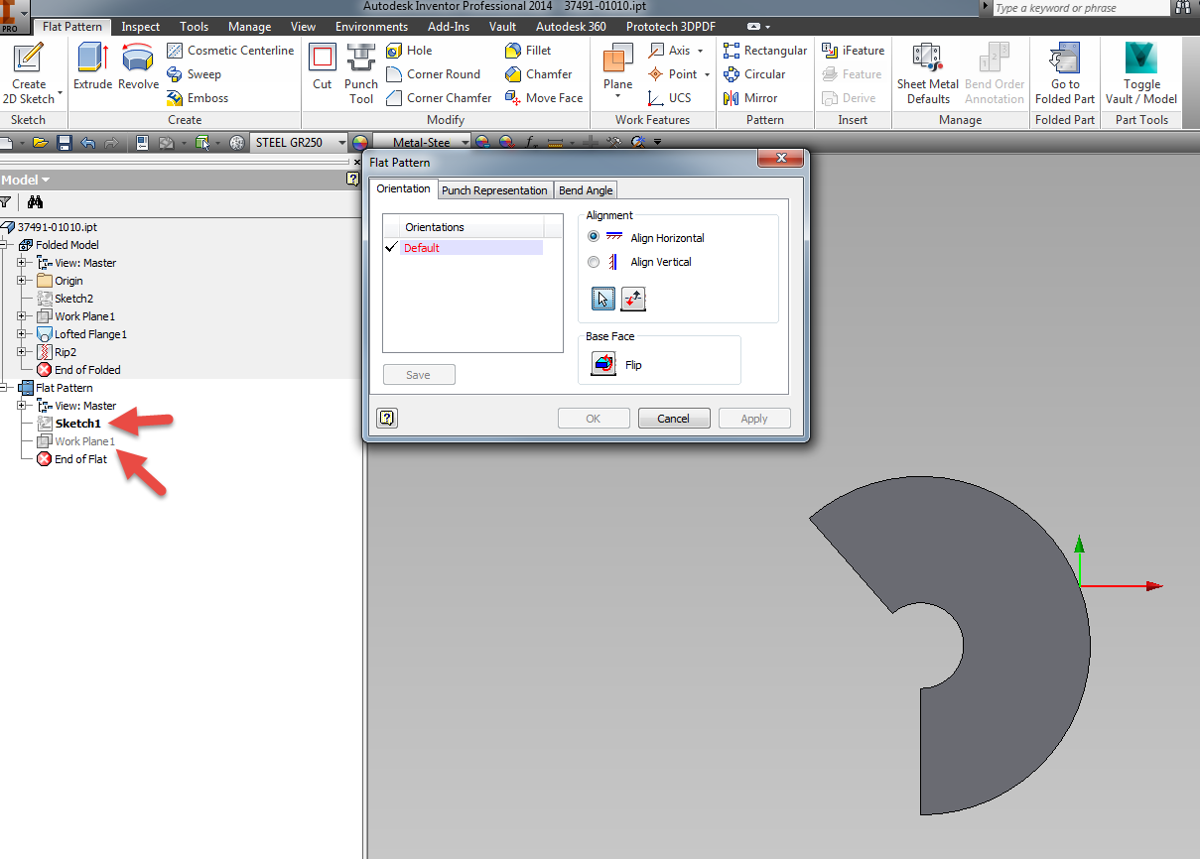Open the browser filter funnel
The image size is (1200, 859).
pos(5,201)
